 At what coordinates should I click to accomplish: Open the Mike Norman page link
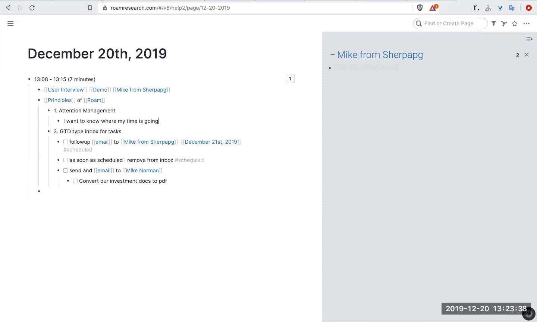[x=142, y=170]
